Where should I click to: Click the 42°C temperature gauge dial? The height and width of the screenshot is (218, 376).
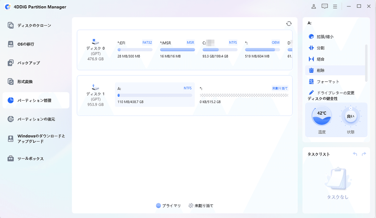coord(321,116)
